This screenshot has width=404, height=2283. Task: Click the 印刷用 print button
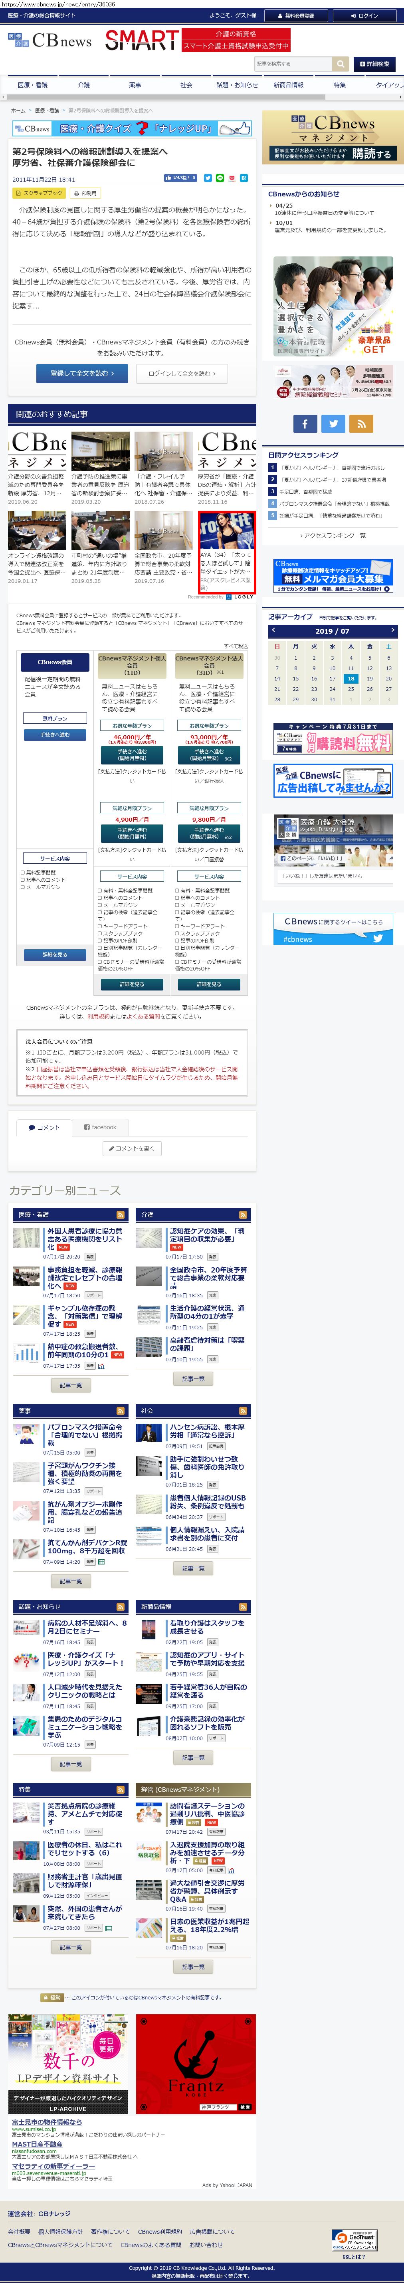[86, 193]
